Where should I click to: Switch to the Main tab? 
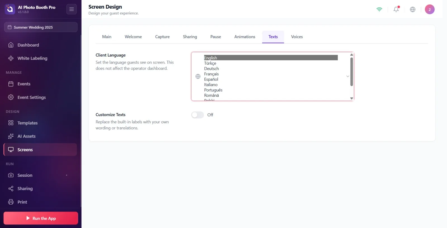[107, 37]
